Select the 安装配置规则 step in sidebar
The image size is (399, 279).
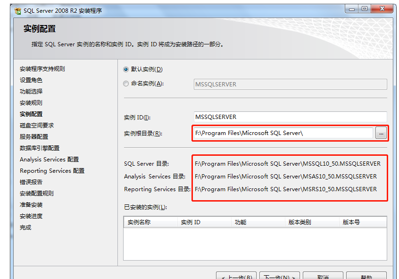pos(37,194)
